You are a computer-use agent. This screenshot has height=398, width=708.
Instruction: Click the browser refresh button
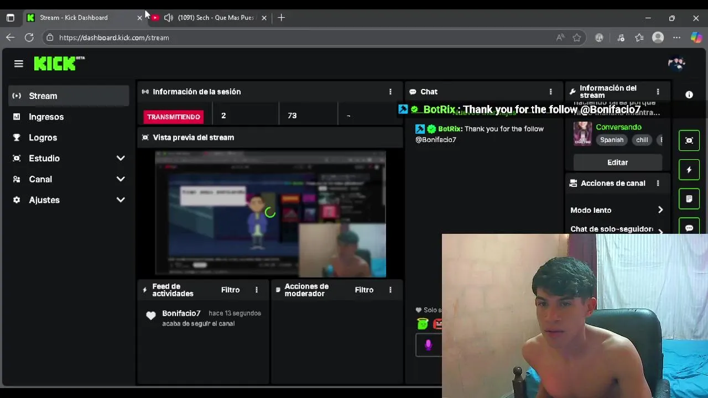29,38
